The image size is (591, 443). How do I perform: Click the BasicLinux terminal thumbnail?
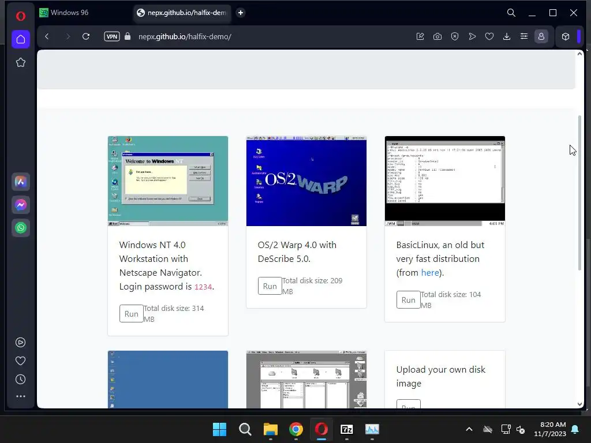point(445,181)
